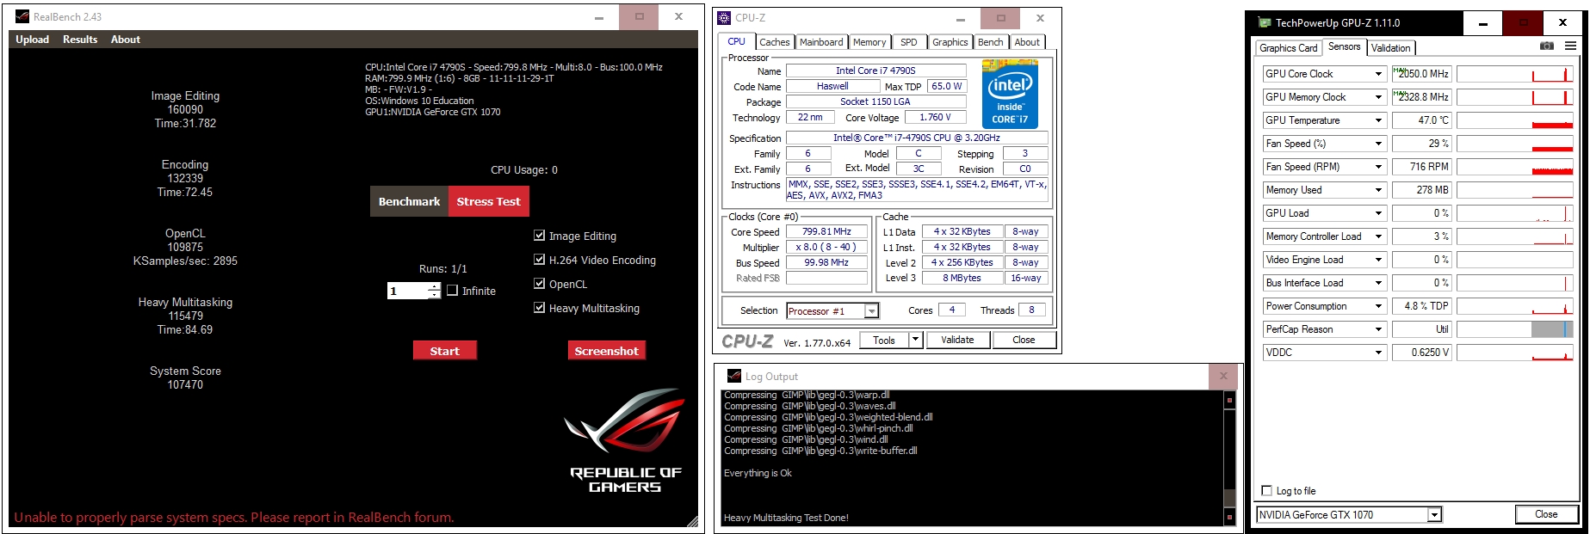Close the Log Output window

(1223, 376)
